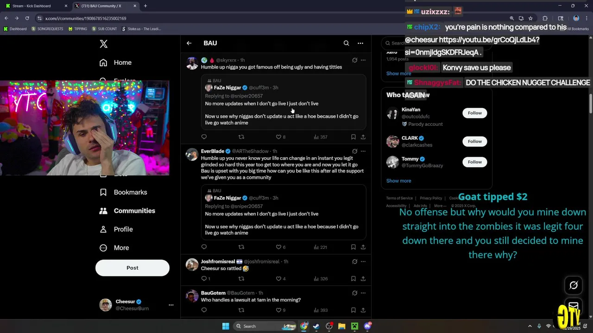Open Bookmarks in sidebar
Viewport: 593px width, 333px height.
[123, 192]
